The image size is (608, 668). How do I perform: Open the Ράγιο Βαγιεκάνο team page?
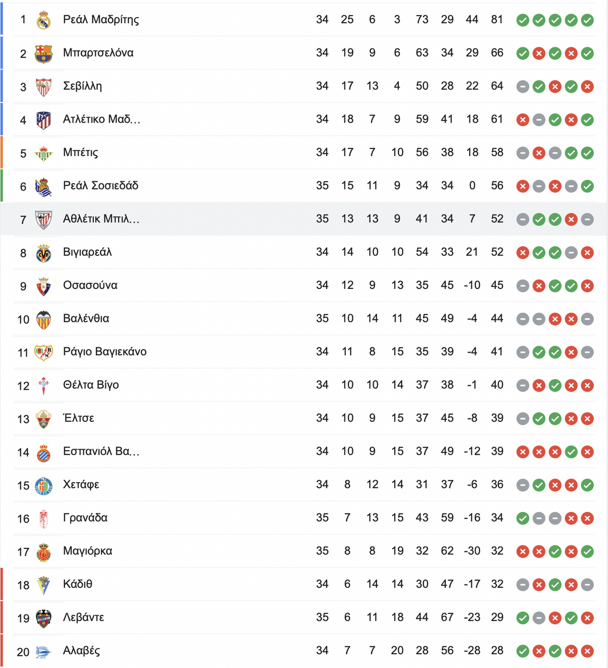tap(104, 352)
